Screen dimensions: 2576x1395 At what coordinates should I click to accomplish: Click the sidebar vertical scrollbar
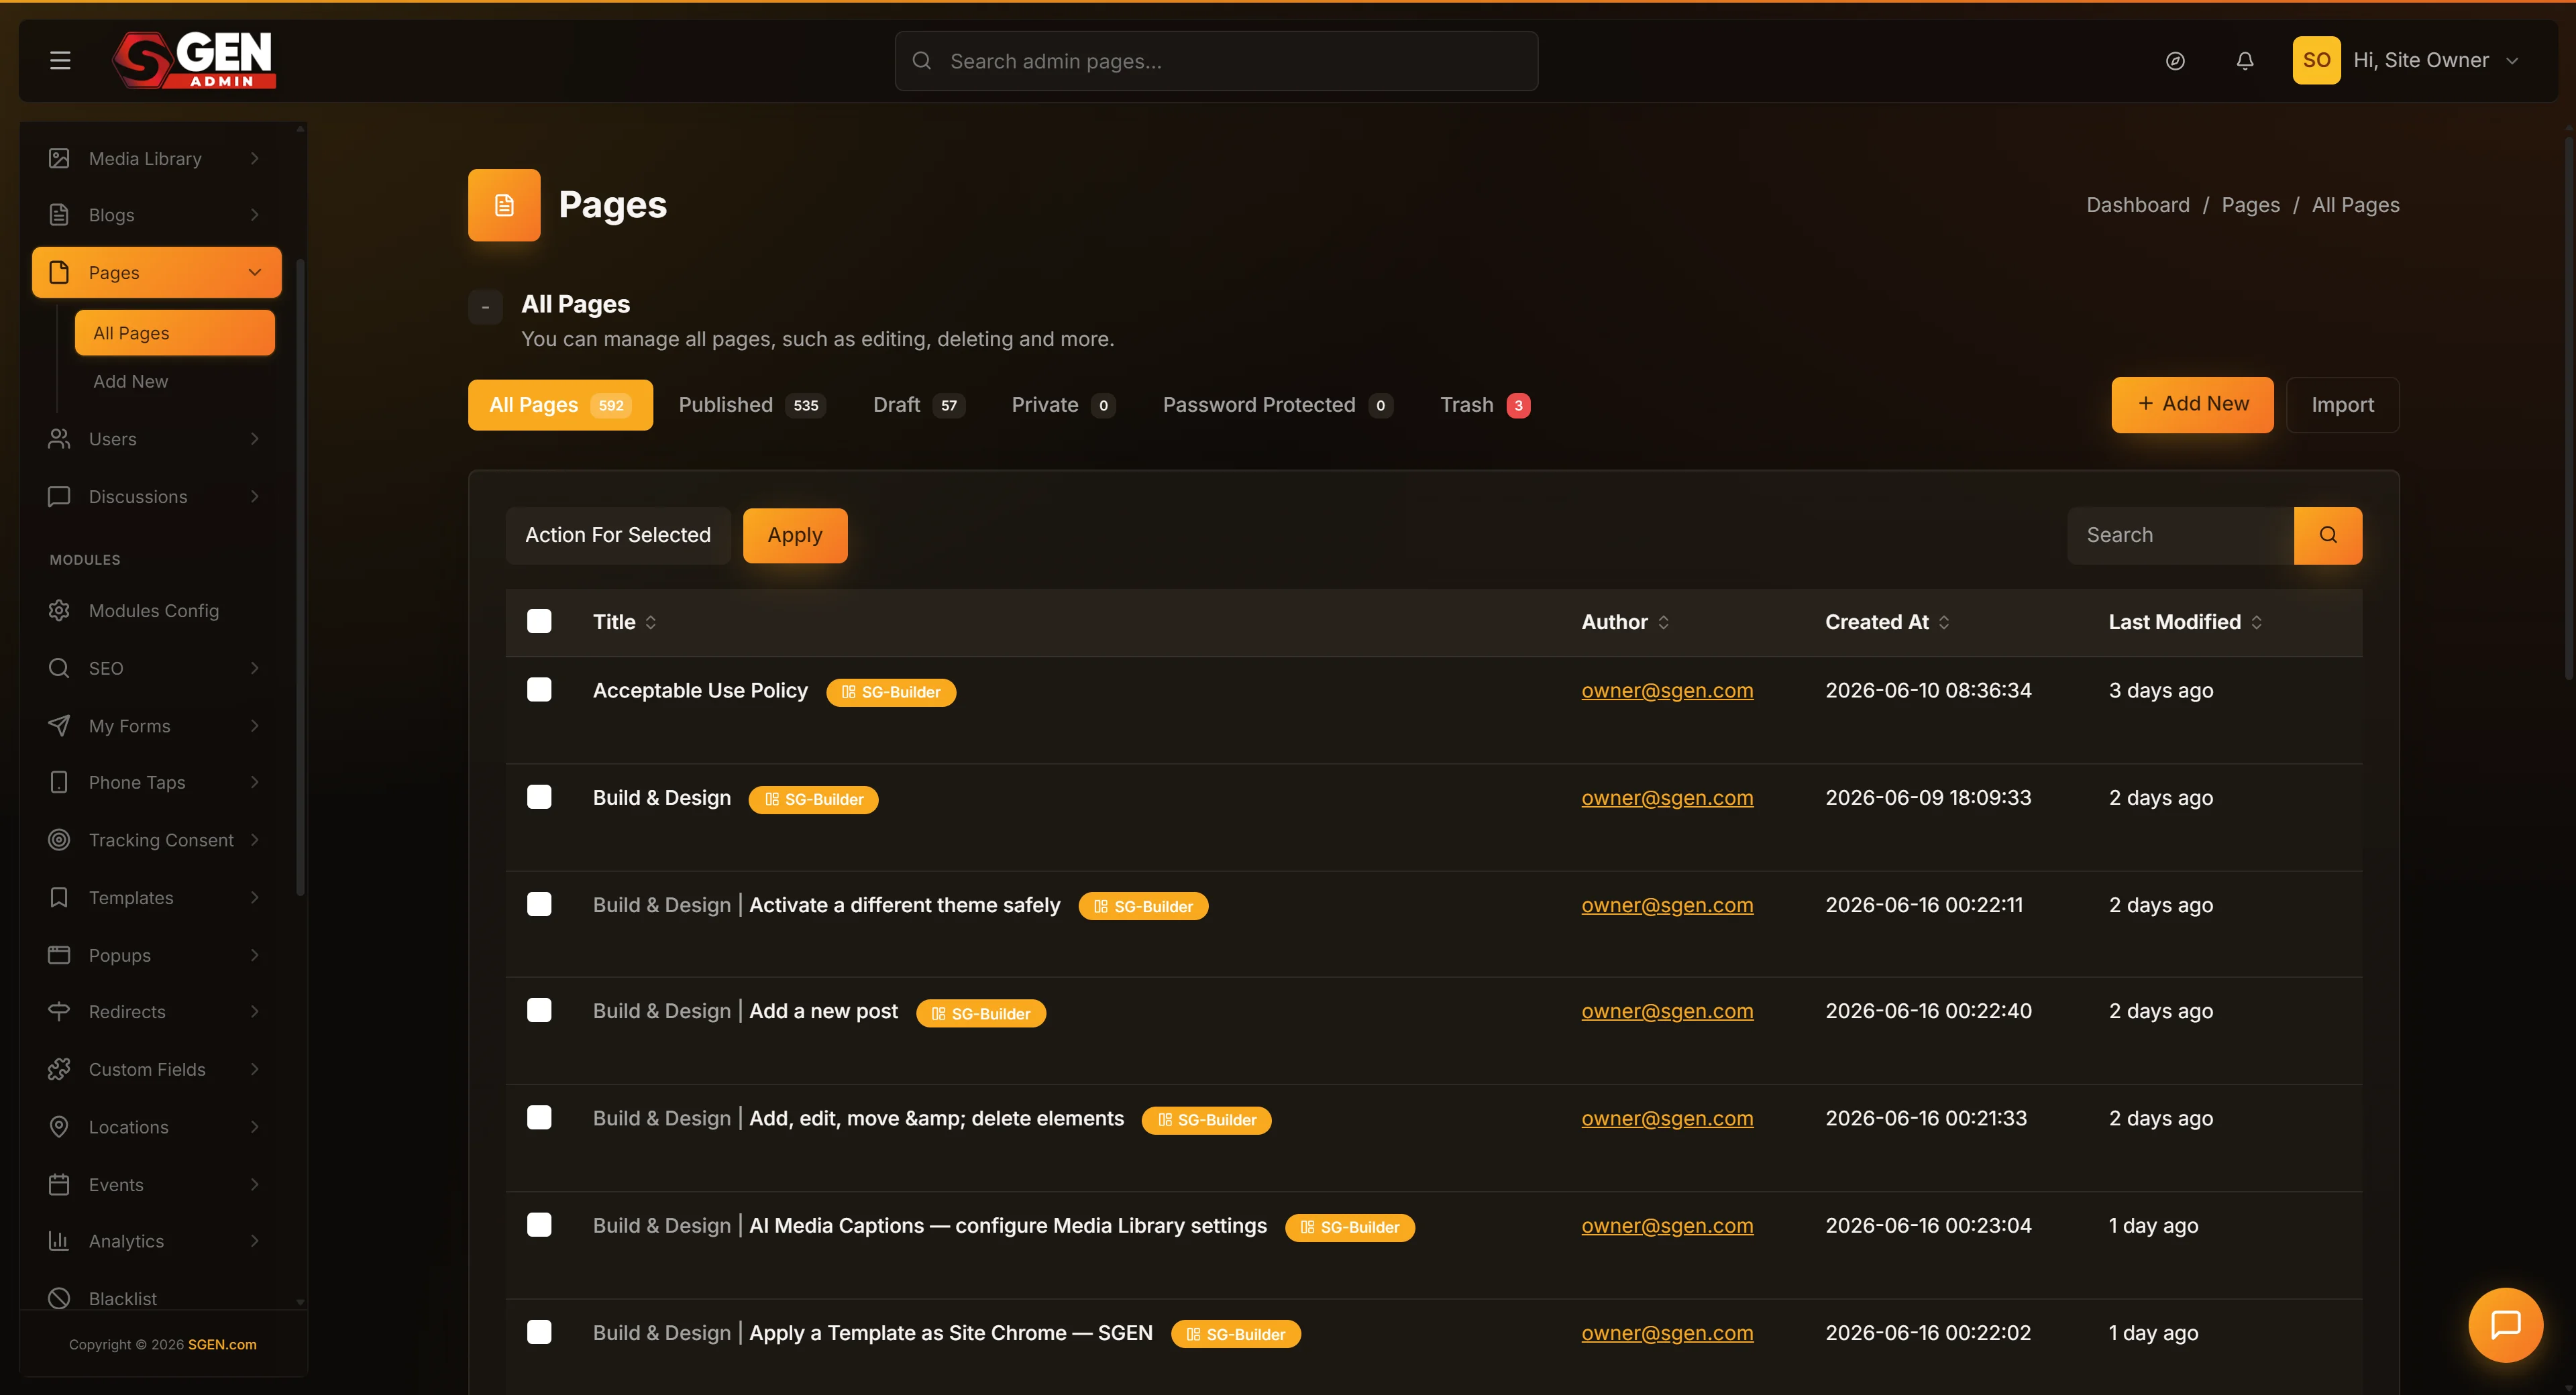pyautogui.click(x=300, y=576)
